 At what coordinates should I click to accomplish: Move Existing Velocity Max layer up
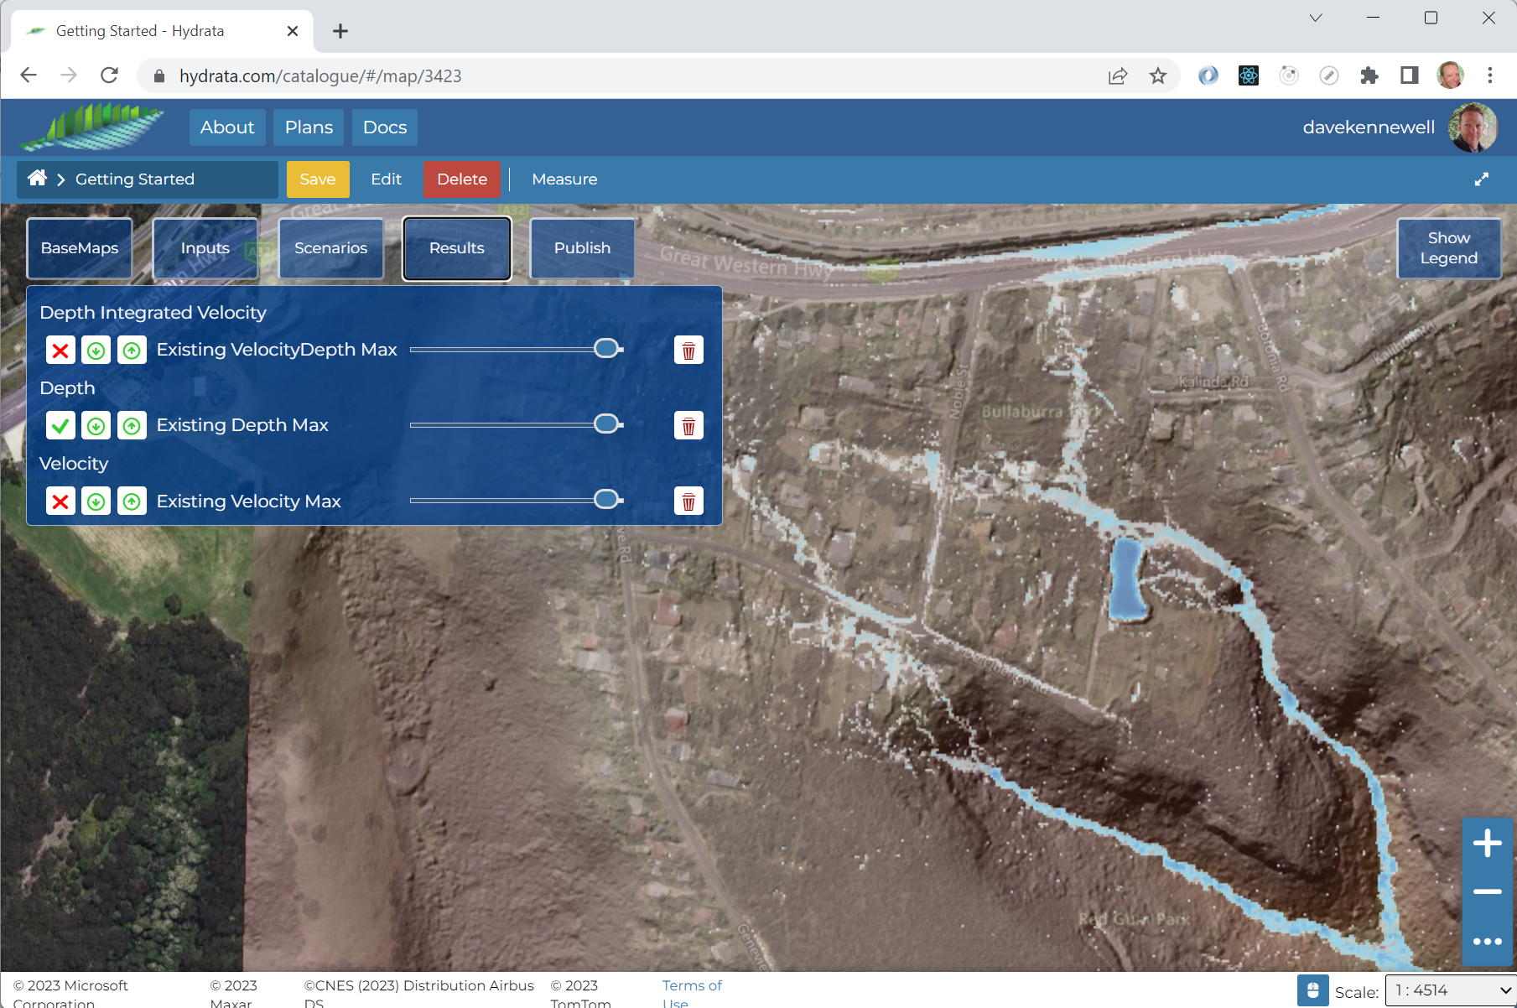tap(132, 501)
